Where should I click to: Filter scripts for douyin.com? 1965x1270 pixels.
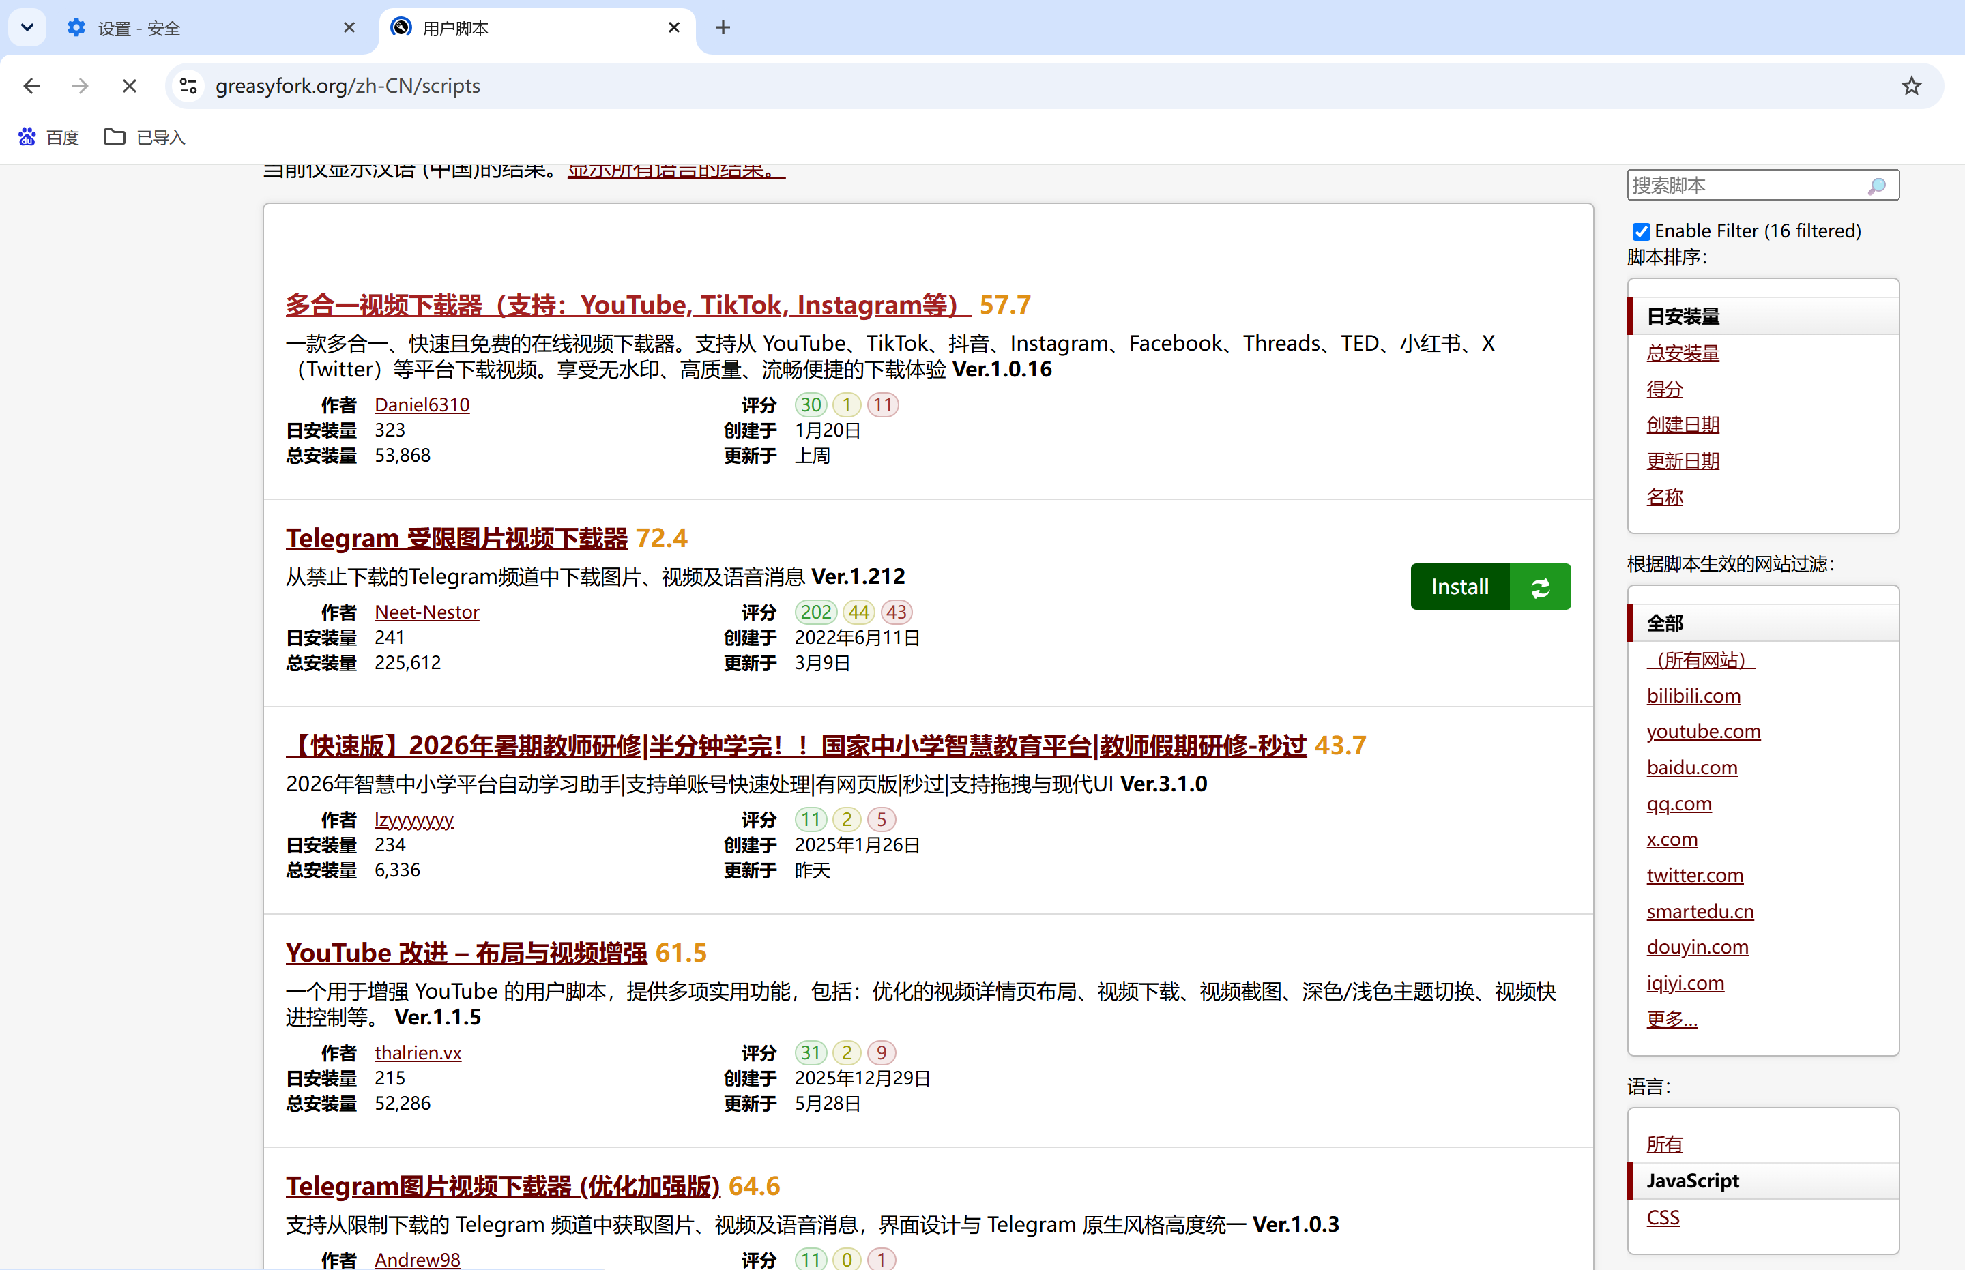pyautogui.click(x=1698, y=947)
